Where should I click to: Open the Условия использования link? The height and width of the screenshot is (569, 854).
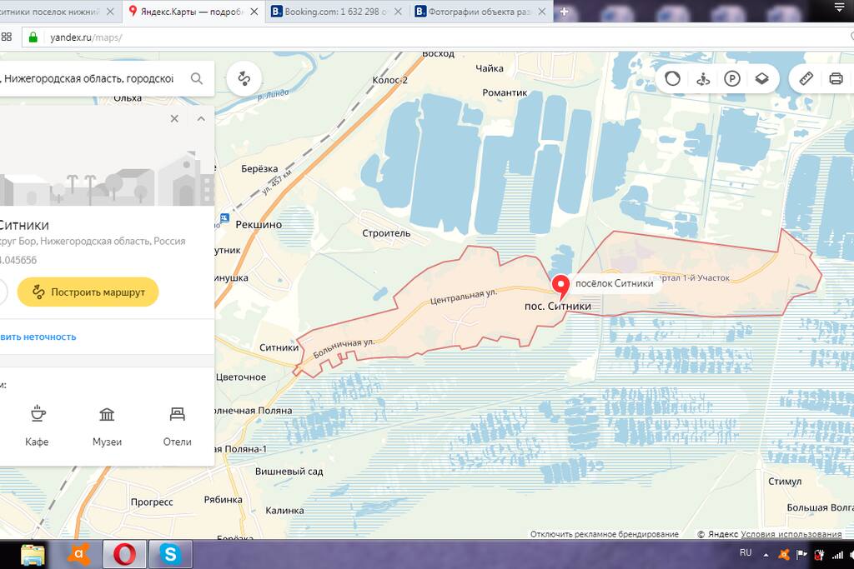point(791,534)
